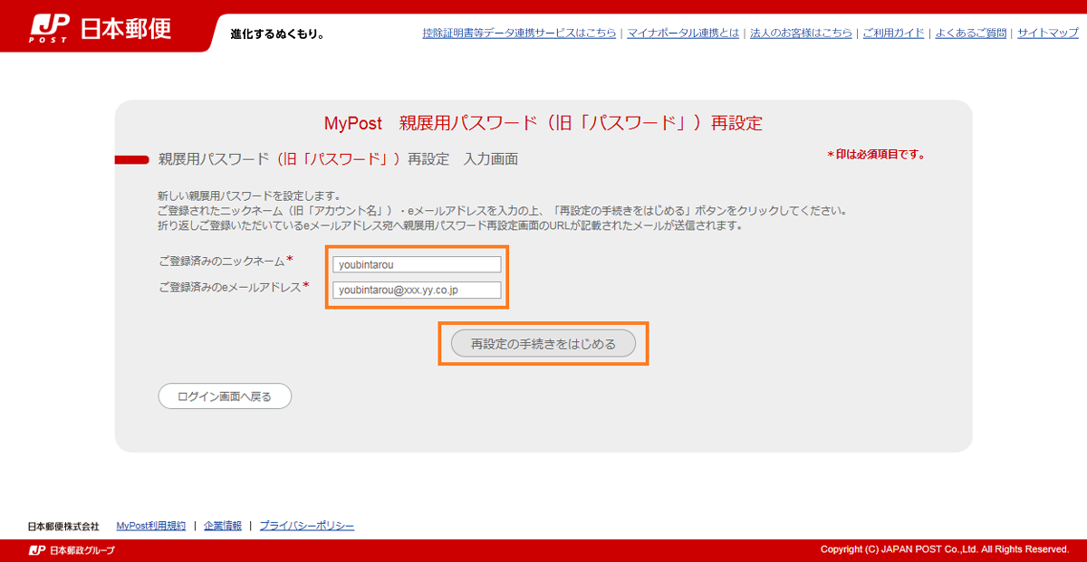Click the Japan Post logo in header
Screen dimensions: 1087x562
(100, 30)
